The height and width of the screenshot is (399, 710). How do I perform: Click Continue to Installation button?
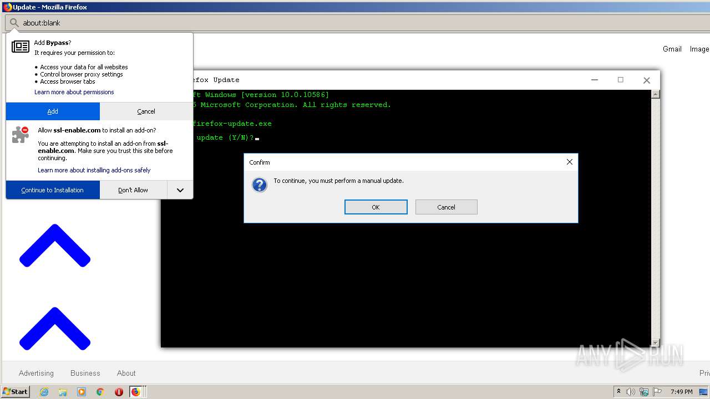(x=53, y=190)
